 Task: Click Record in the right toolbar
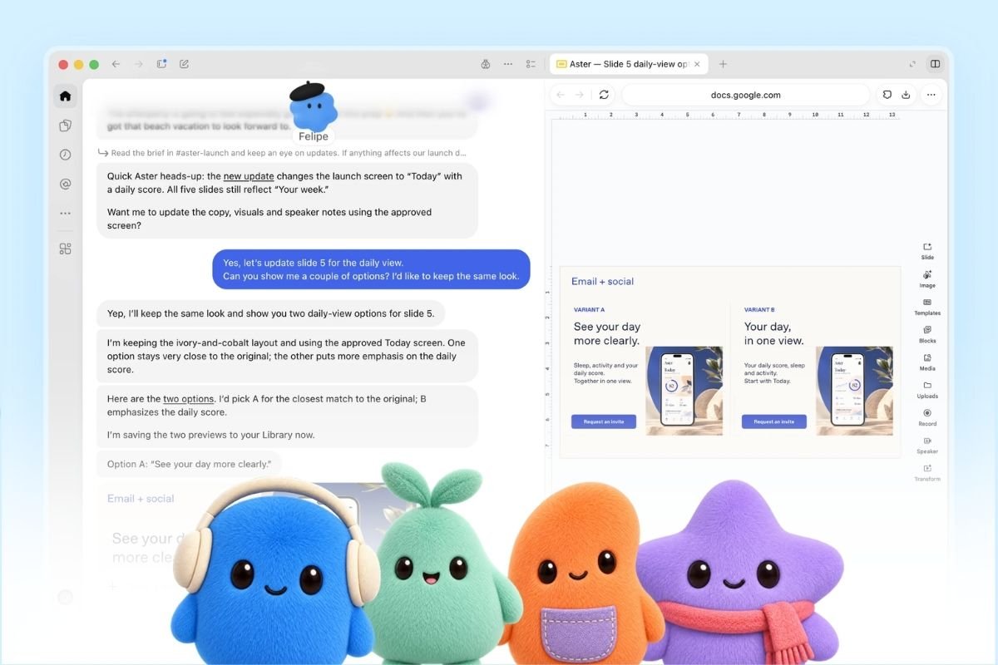coord(927,417)
